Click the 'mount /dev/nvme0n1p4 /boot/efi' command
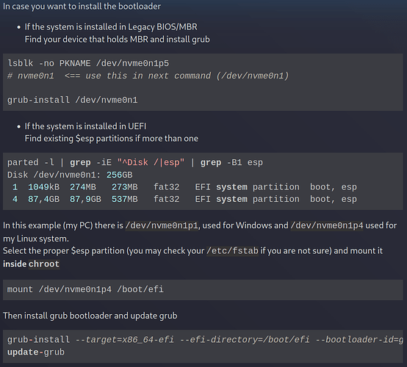 pos(85,289)
